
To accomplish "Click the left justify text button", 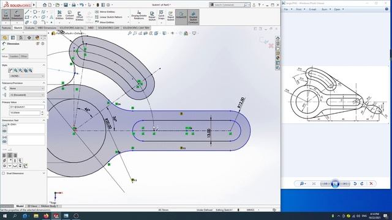I will tap(4, 155).
